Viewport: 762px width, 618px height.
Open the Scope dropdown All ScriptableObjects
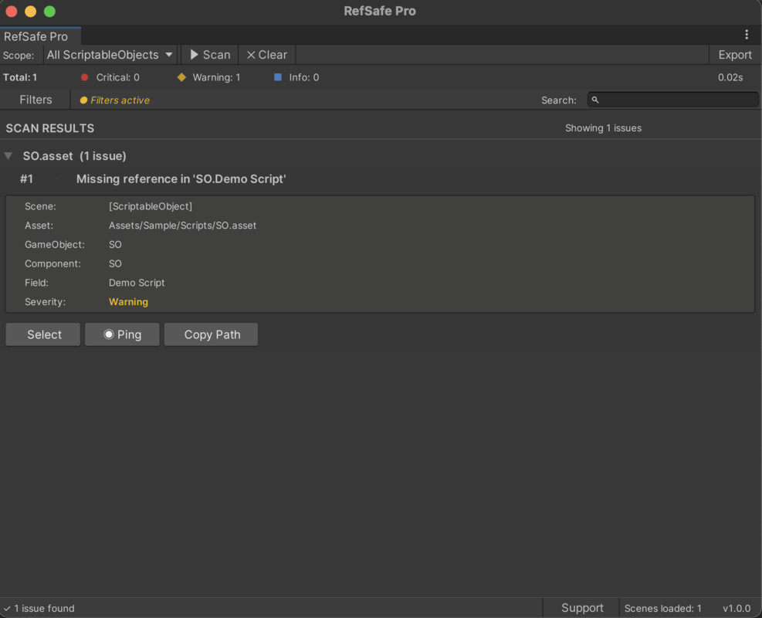(110, 55)
